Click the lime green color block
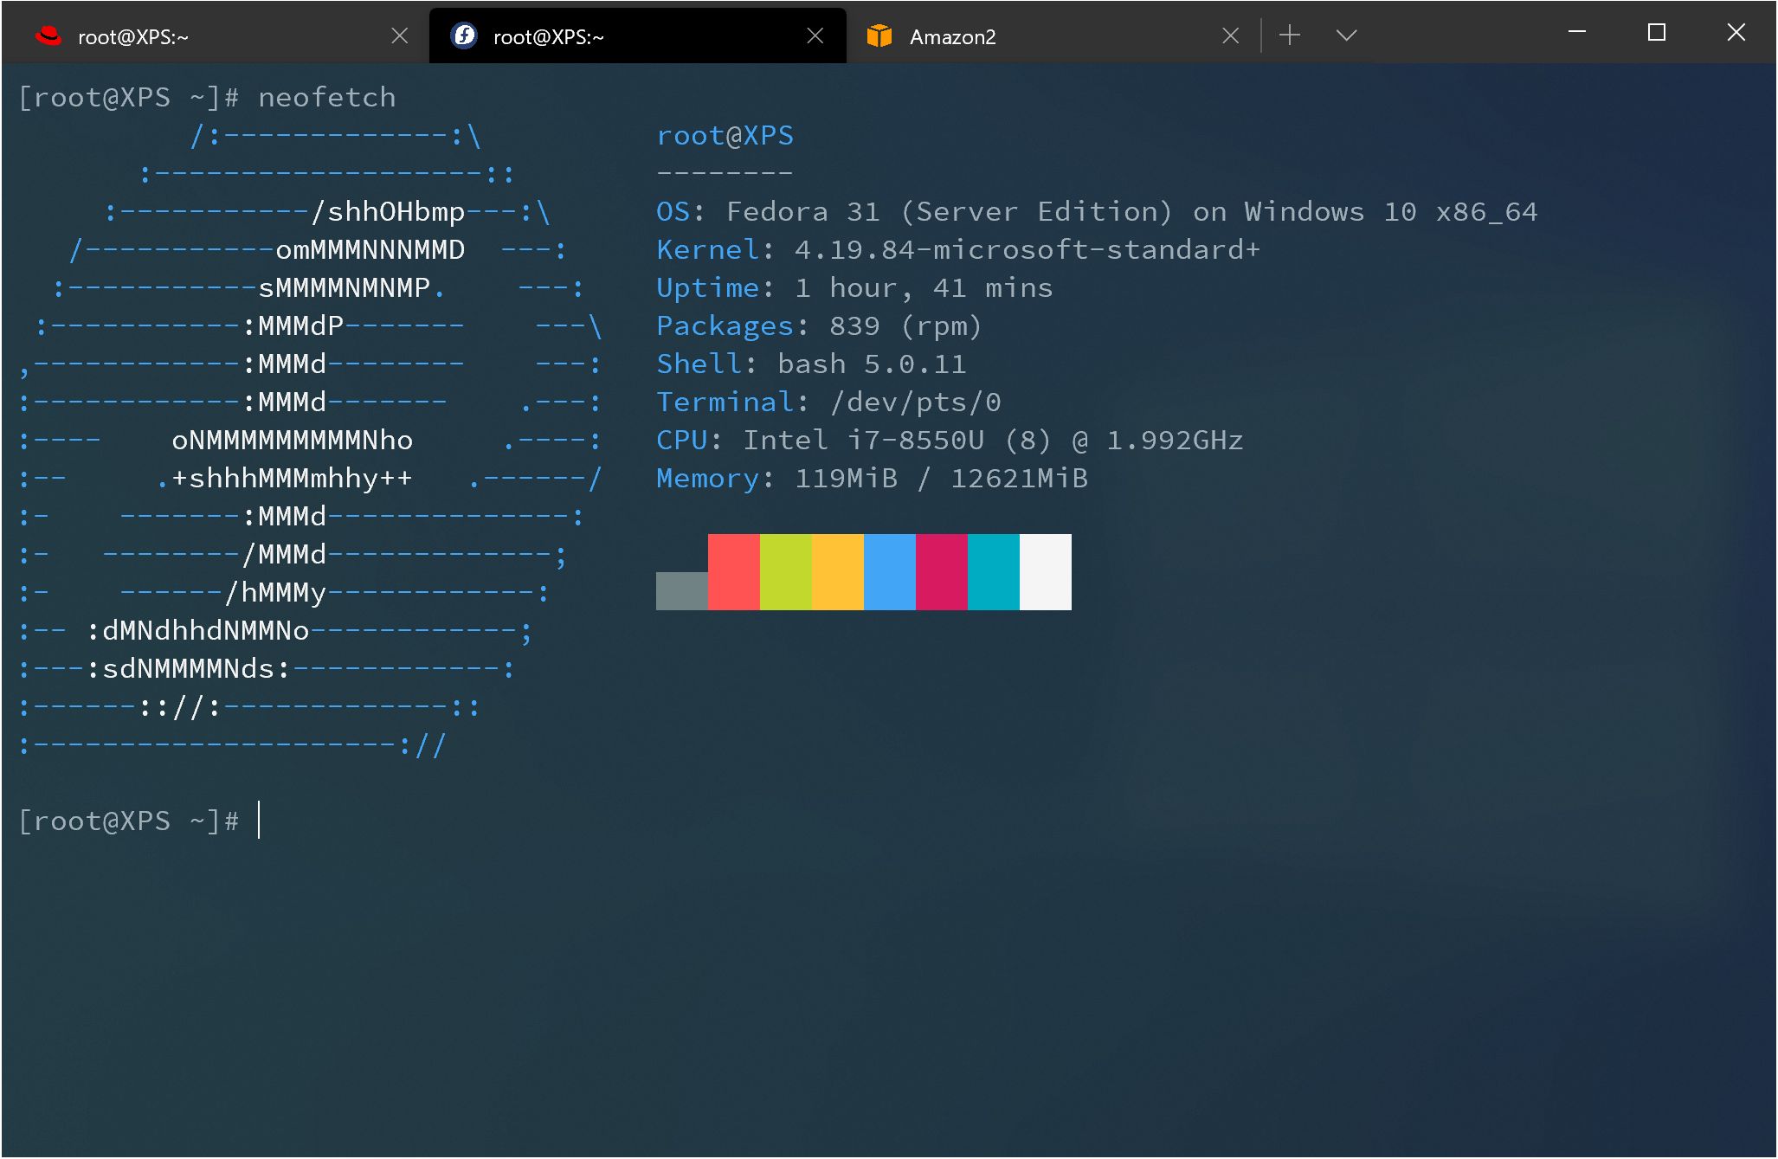 coord(786,572)
